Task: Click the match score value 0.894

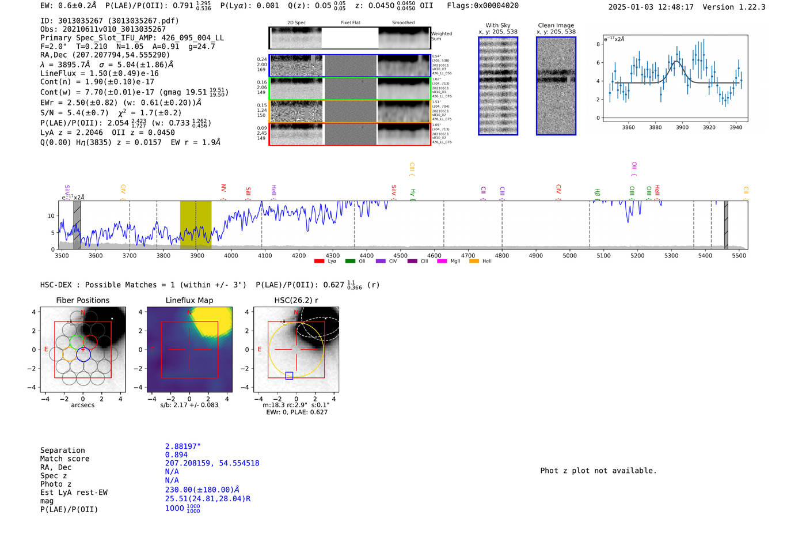Action: [176, 455]
